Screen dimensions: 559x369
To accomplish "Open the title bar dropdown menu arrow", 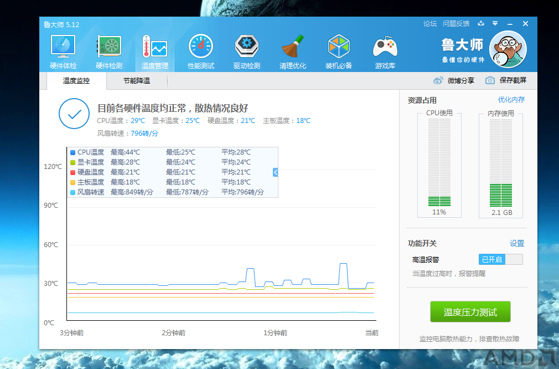I will pos(495,24).
